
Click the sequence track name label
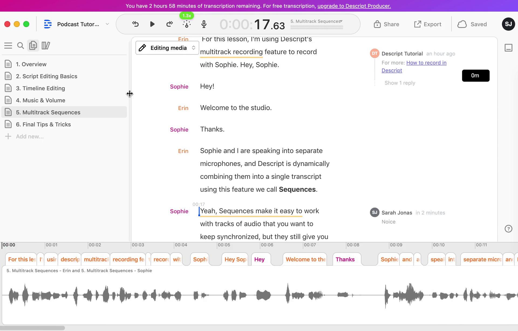point(79,271)
